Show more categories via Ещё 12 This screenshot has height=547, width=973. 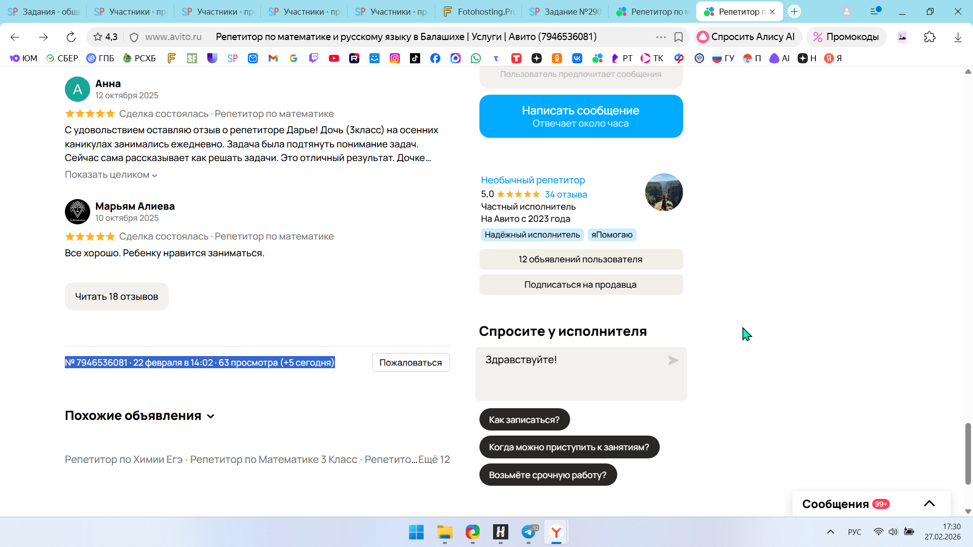coord(434,459)
